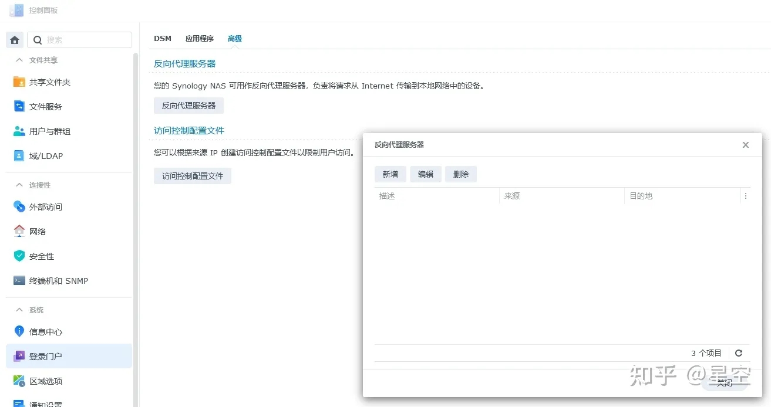Open 文件服务 file services icon
This screenshot has height=407, width=771.
[19, 107]
